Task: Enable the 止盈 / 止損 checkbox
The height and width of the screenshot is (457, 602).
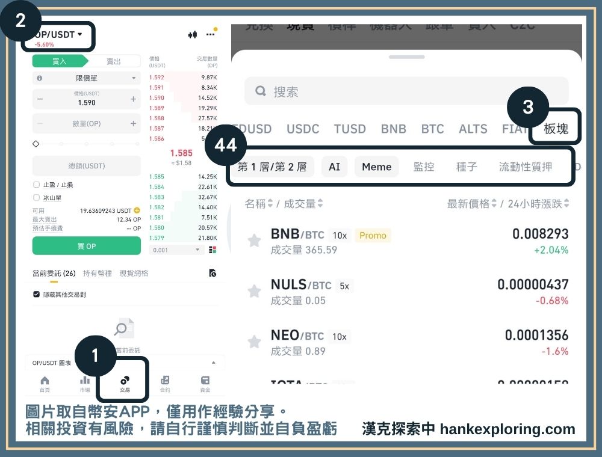Action: 37,185
